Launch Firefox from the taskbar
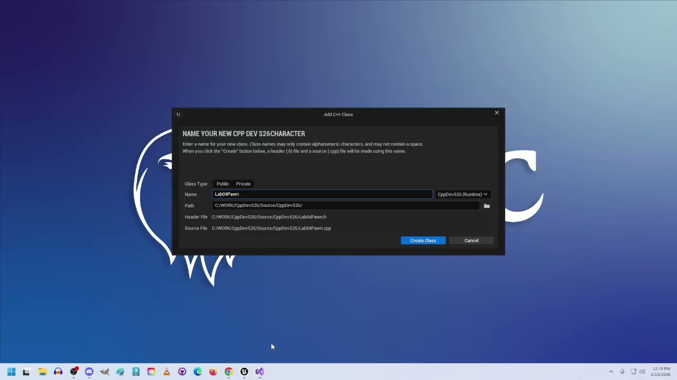This screenshot has width=677, height=380. pos(213,372)
